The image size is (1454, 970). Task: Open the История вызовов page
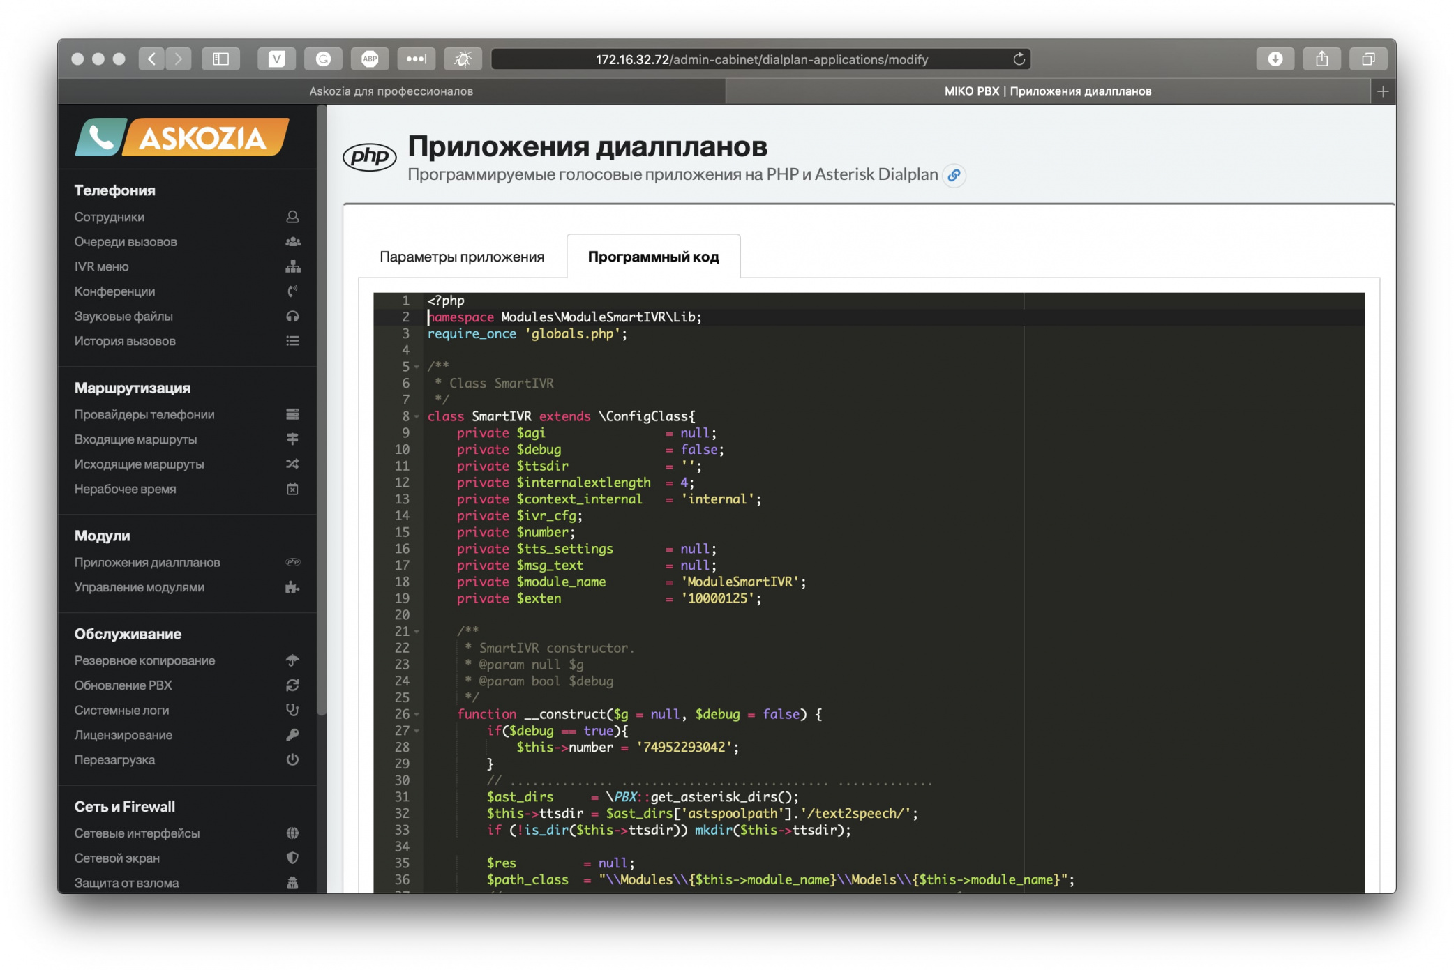(126, 341)
